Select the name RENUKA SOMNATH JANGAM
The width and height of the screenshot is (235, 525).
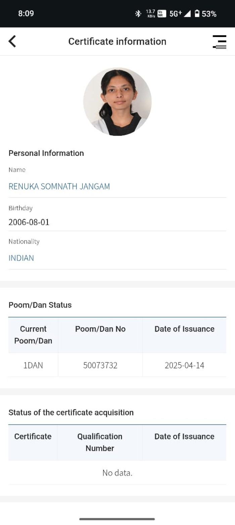59,186
